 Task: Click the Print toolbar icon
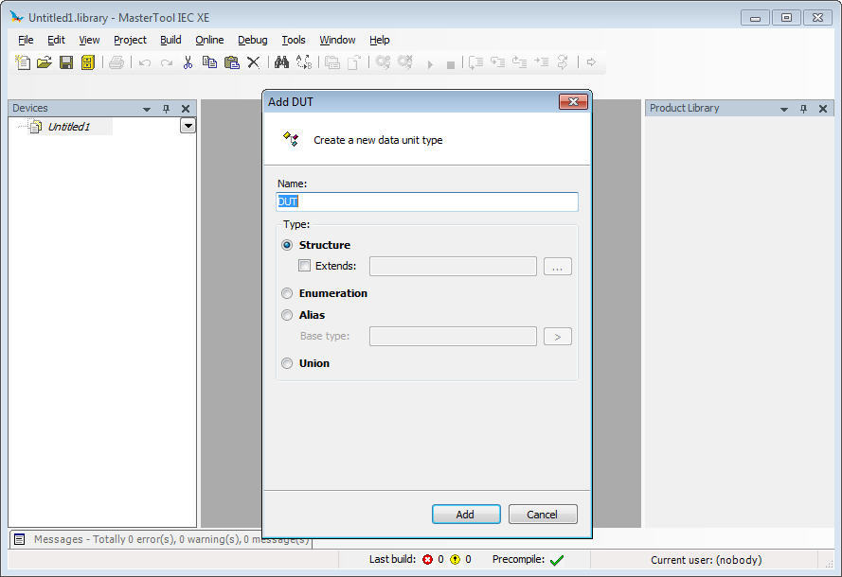click(x=116, y=62)
